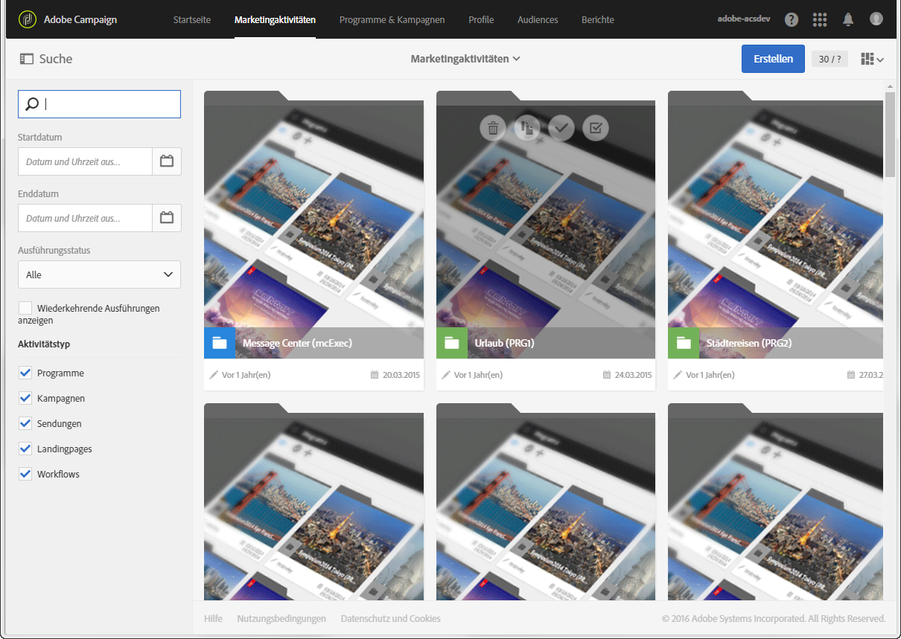Click the 30 / ? counter button
Viewport: 901px width, 639px height.
830,60
